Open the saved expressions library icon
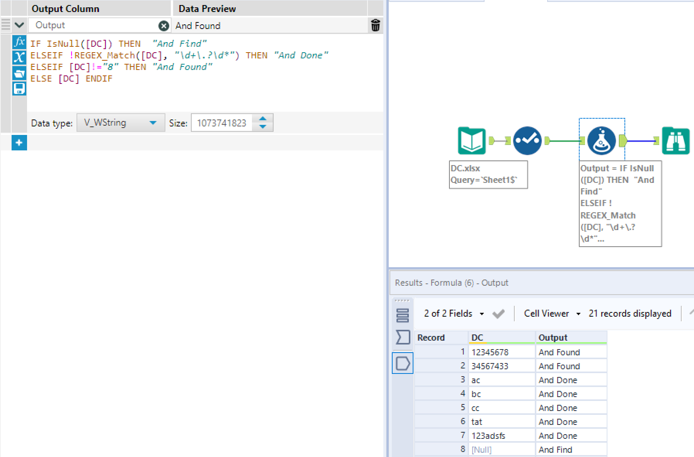Viewport: 694px width, 457px height. pyautogui.click(x=19, y=73)
